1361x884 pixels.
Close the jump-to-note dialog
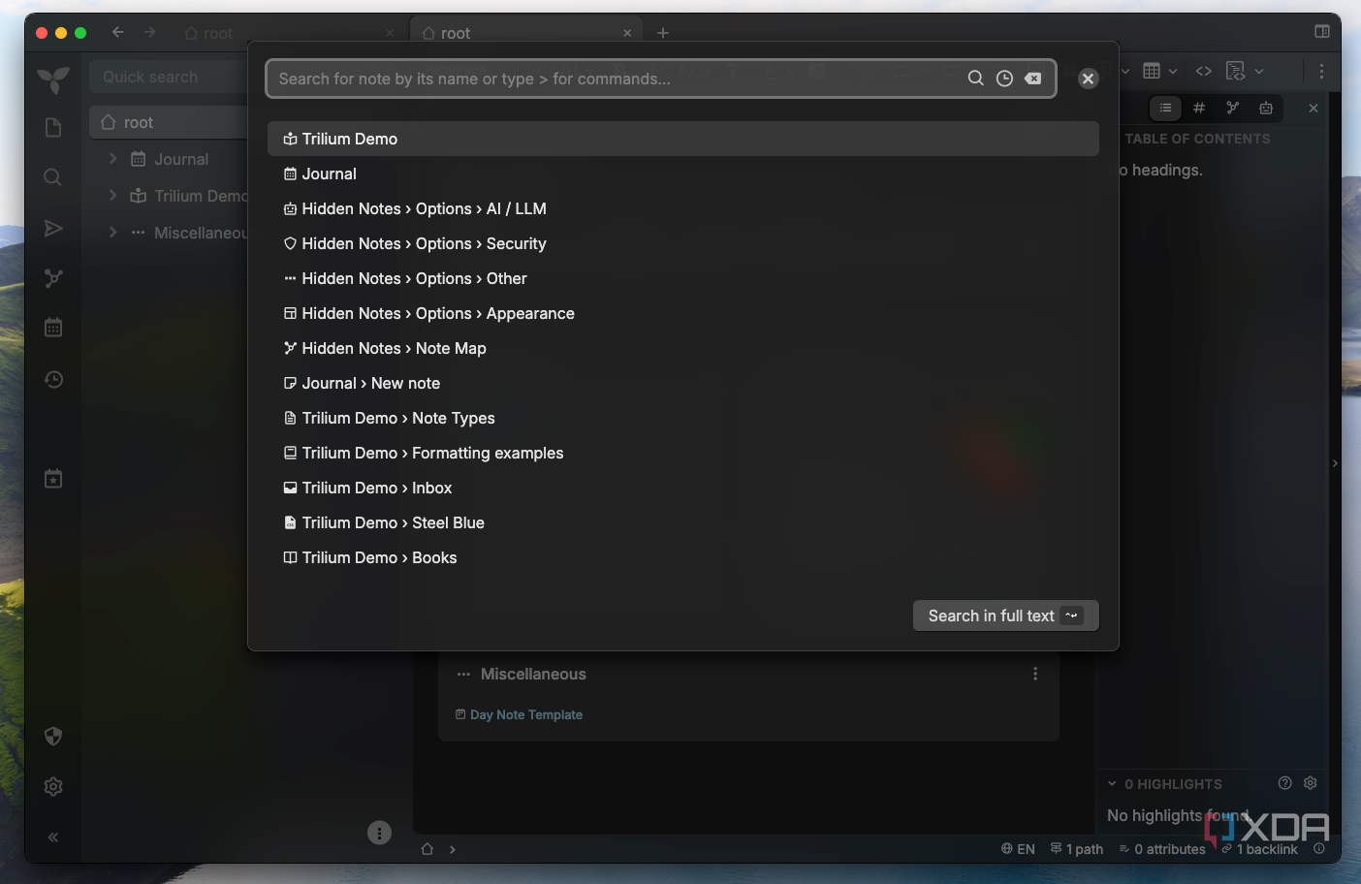1088,79
